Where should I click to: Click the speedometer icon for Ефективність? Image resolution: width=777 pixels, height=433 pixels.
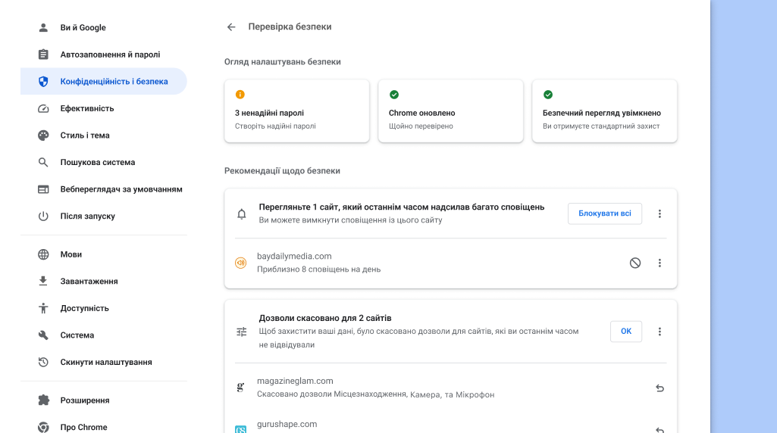[43, 108]
